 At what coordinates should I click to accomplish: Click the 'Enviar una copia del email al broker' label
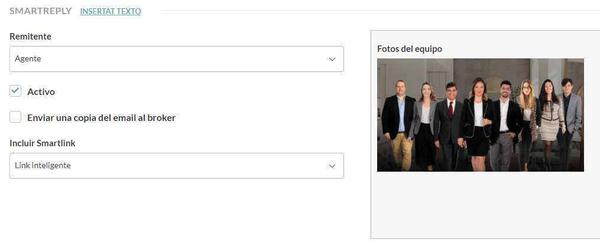[101, 117]
